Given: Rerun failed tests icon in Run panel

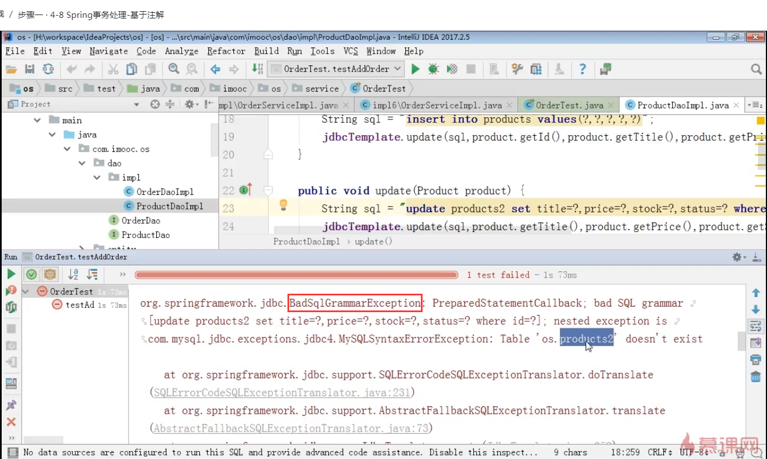Looking at the screenshot, I should pos(11,291).
